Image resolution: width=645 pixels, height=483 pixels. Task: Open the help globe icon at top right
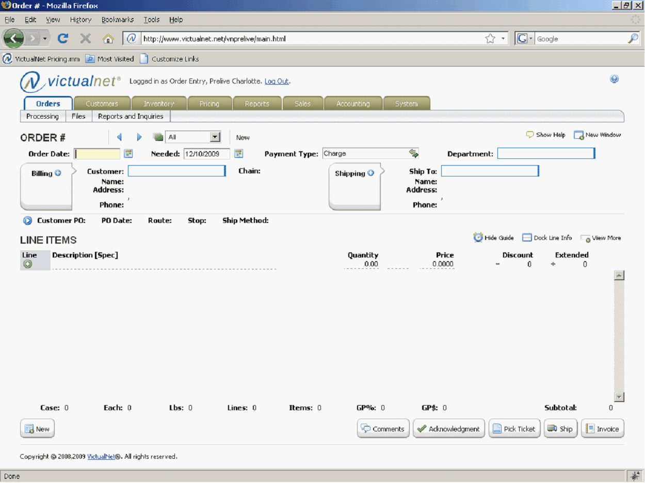pyautogui.click(x=614, y=79)
